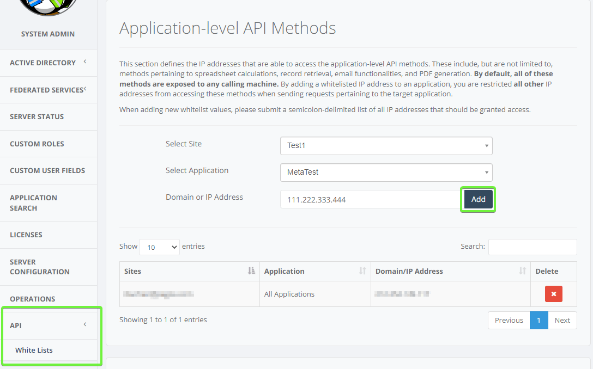The height and width of the screenshot is (369, 593).
Task: Click the Application-level API Methods heading
Action: (x=228, y=28)
